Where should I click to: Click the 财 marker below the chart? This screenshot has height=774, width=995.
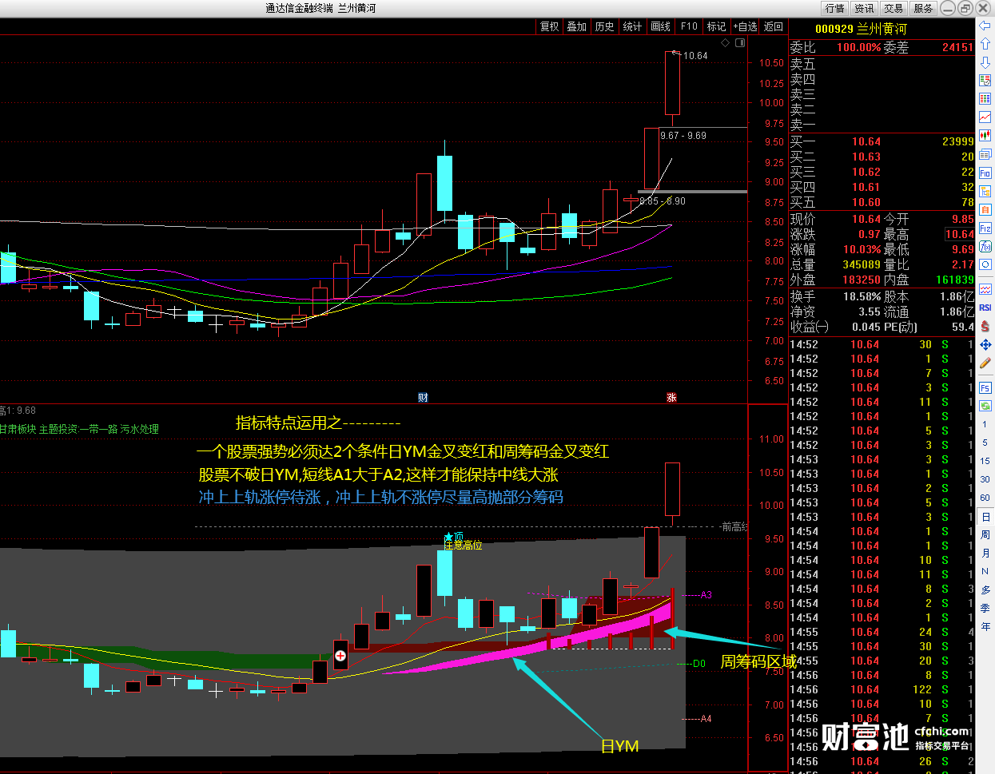[423, 397]
